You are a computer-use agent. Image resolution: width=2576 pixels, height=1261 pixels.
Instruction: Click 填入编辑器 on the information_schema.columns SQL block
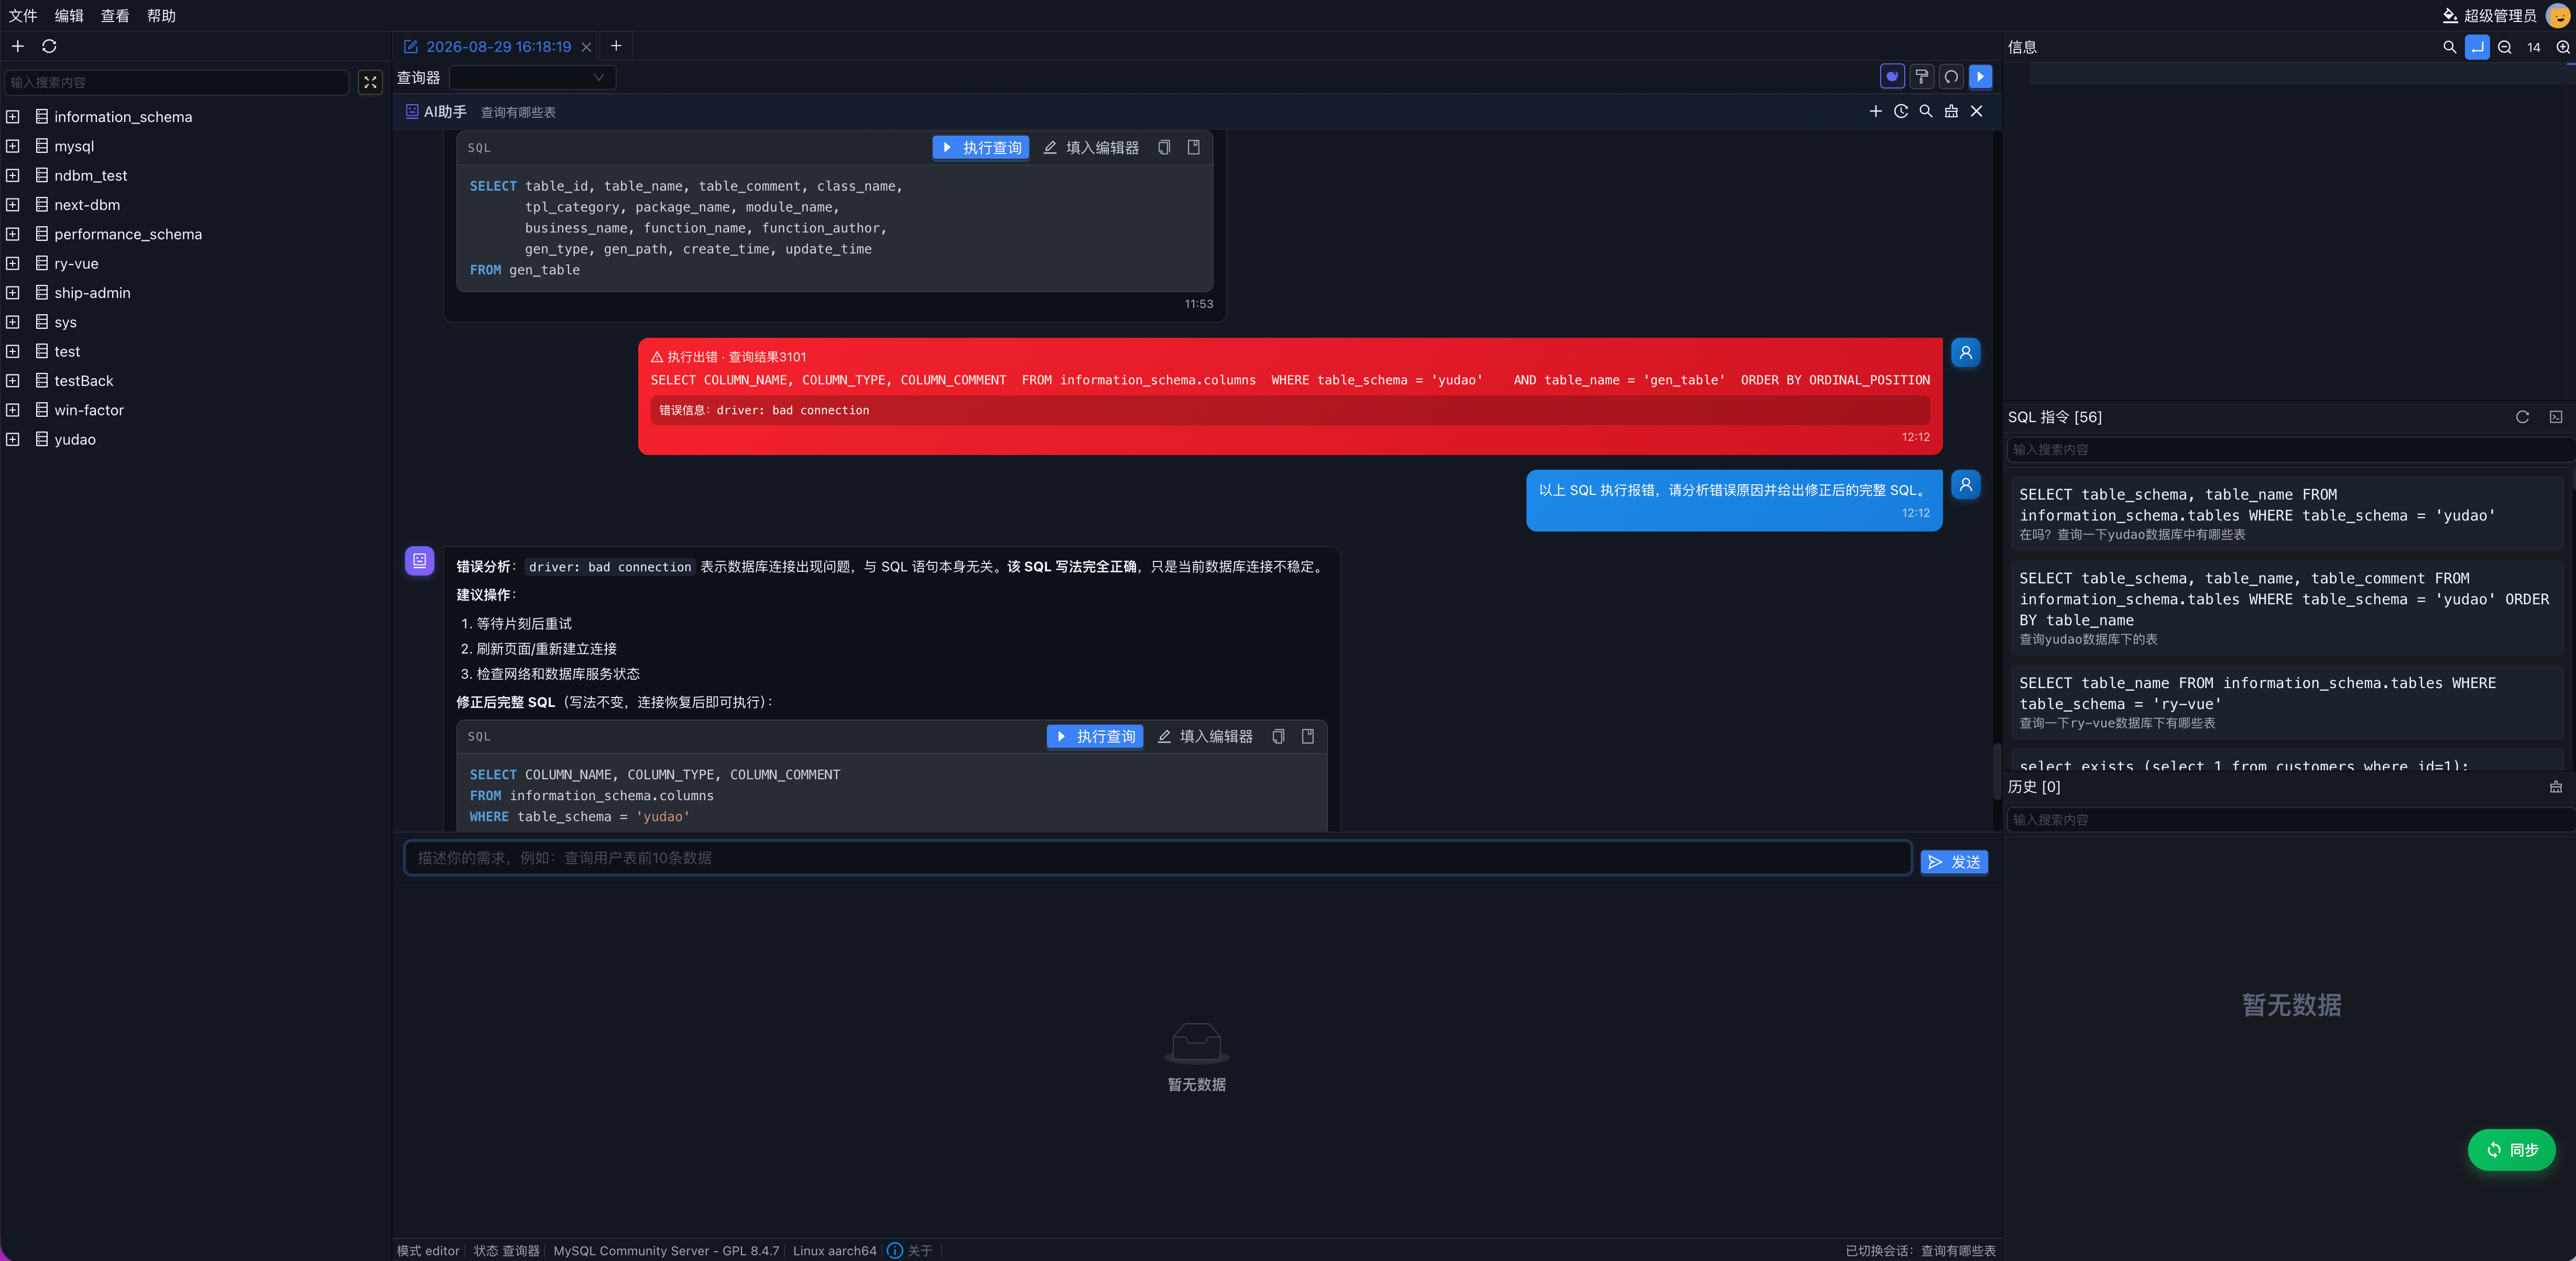[1205, 736]
